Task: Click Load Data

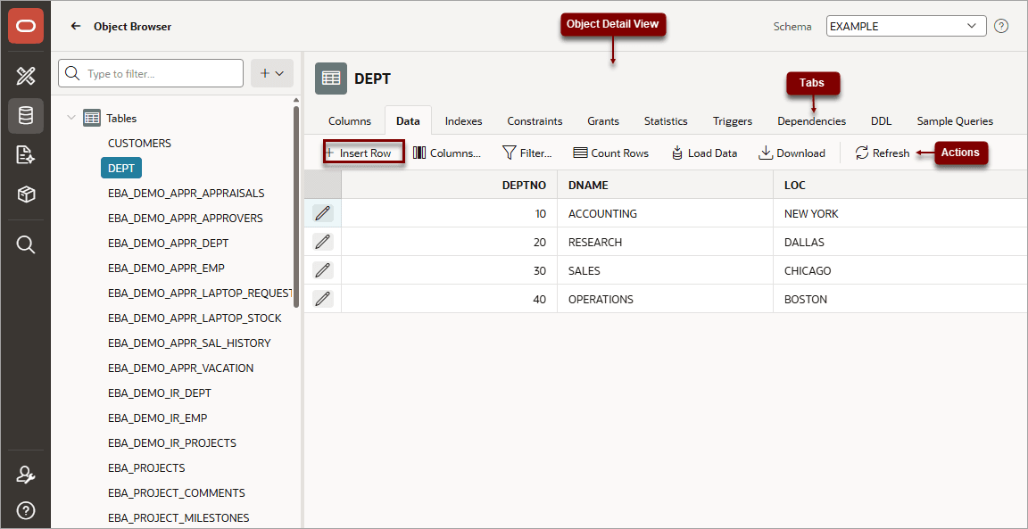Action: (x=704, y=153)
